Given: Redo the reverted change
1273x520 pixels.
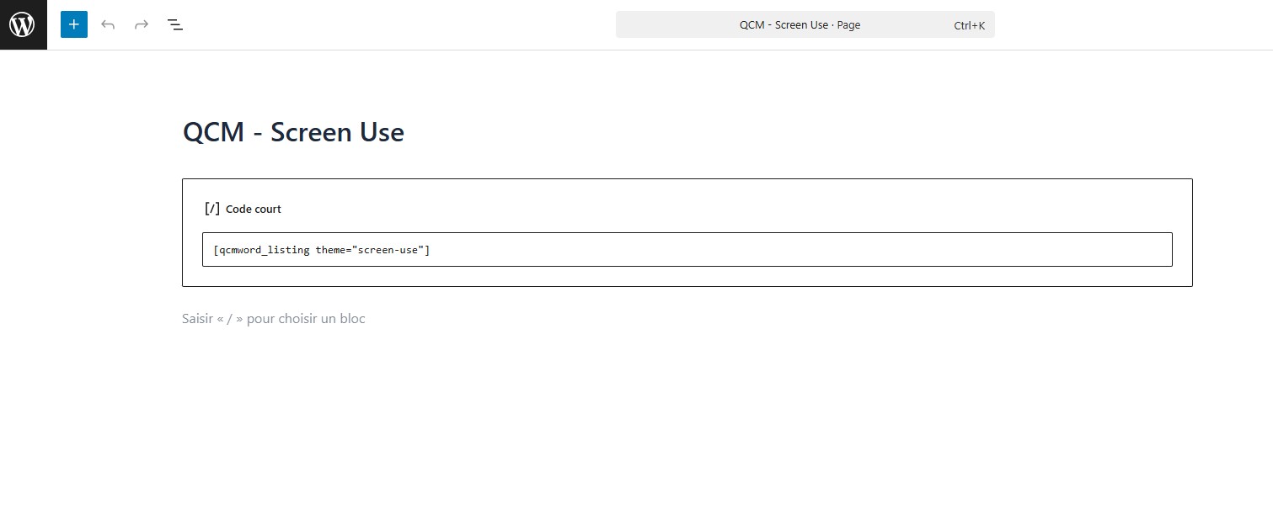Looking at the screenshot, I should tap(142, 24).
